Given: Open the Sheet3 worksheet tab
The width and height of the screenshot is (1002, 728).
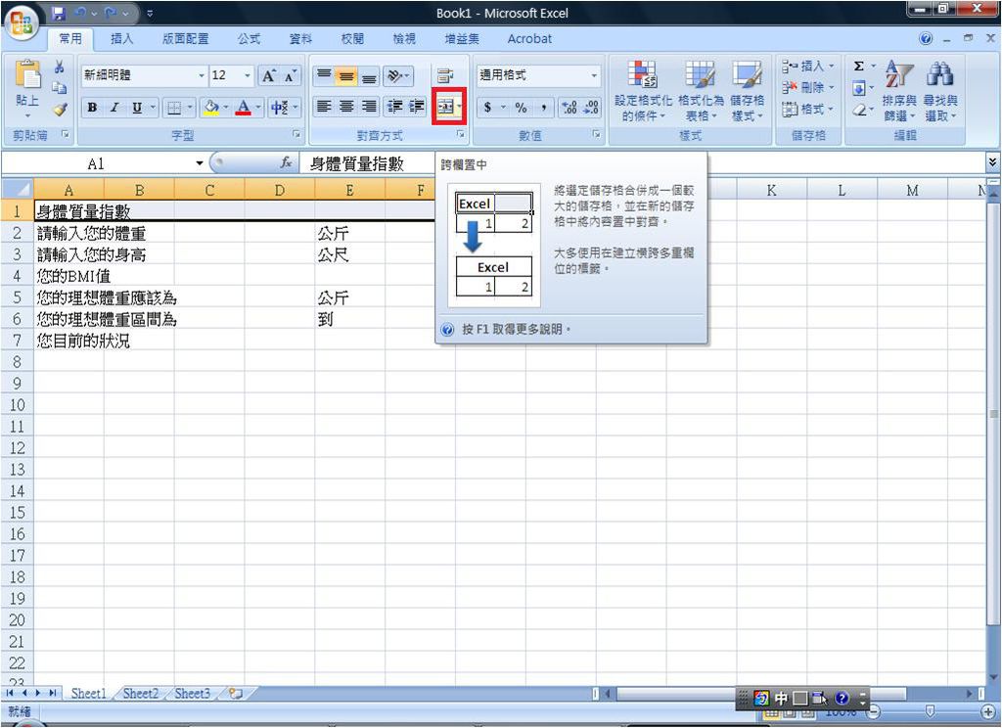Looking at the screenshot, I should coord(192,694).
